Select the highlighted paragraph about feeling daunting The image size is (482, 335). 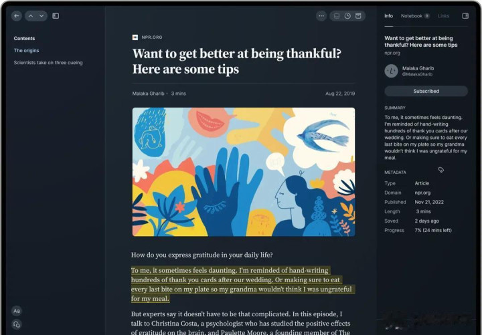point(243,284)
